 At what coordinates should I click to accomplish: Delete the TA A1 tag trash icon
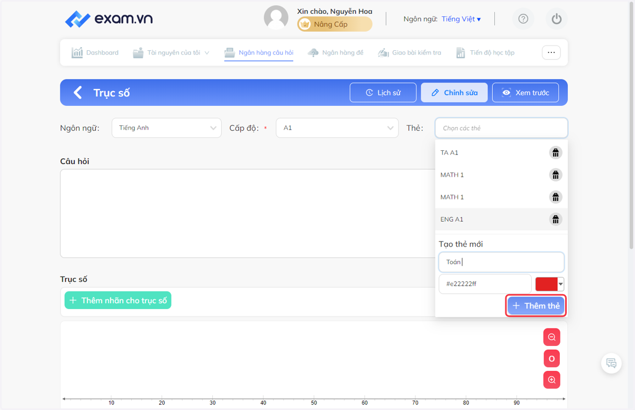(555, 153)
